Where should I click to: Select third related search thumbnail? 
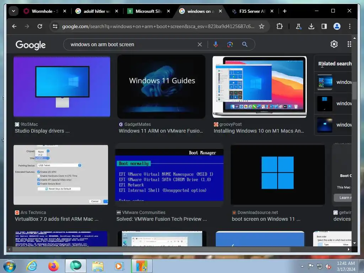325,125
